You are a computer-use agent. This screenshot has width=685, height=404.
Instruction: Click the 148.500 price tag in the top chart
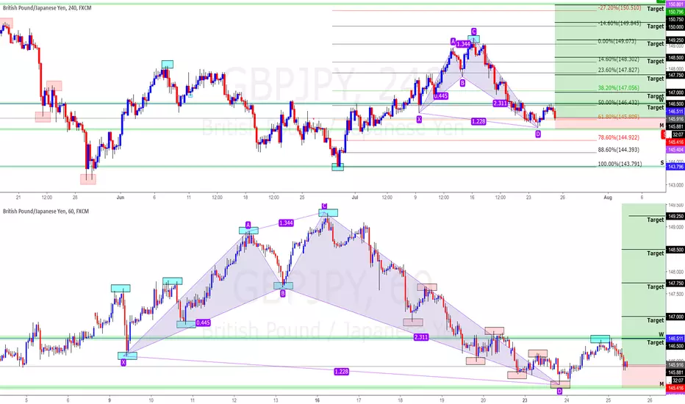point(675,57)
